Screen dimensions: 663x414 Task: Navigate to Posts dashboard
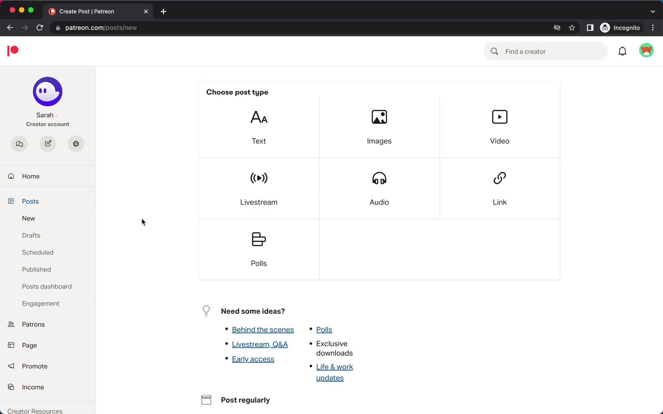tap(47, 286)
